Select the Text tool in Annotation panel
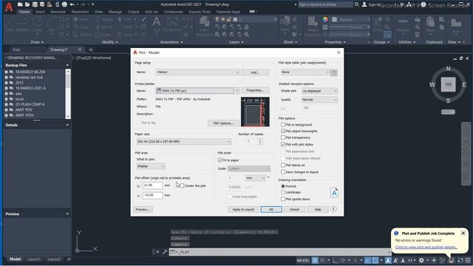Viewport: 473px width, 266px height. pos(156,24)
